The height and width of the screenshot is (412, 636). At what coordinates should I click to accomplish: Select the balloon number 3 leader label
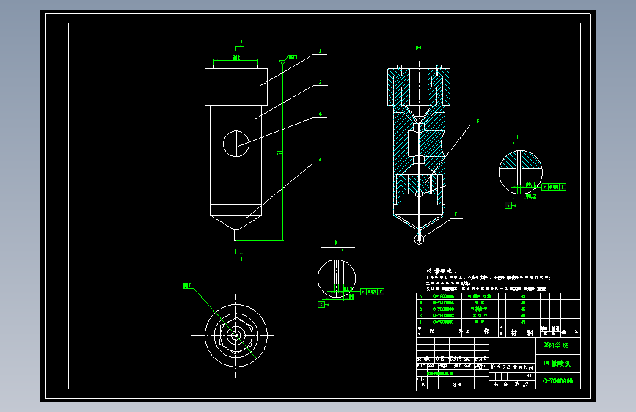[320, 114]
